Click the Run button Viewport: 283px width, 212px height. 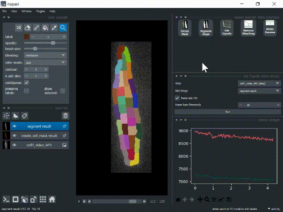(x=228, y=112)
